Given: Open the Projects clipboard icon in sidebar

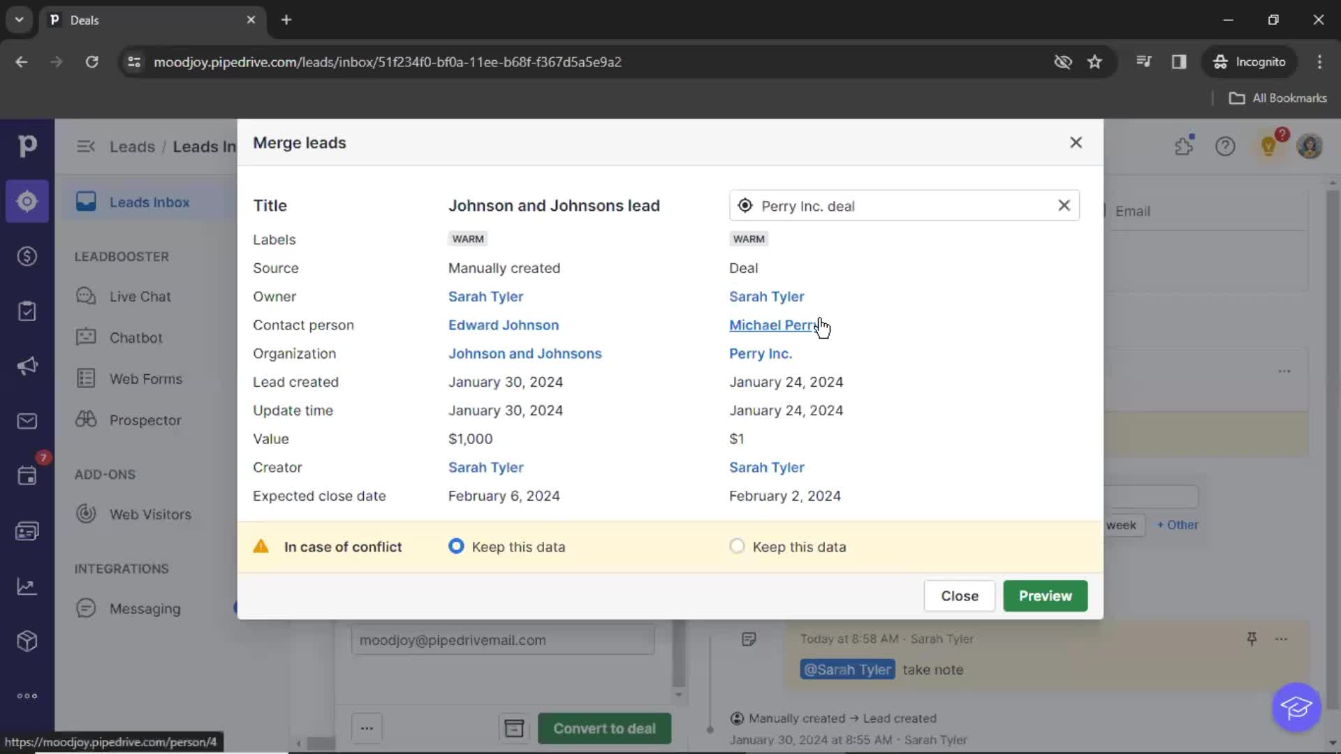Looking at the screenshot, I should (27, 311).
